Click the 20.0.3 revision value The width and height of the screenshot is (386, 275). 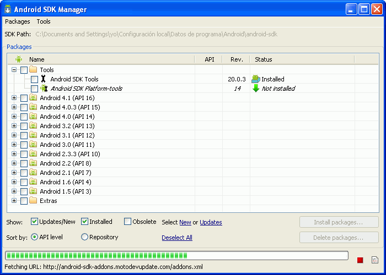237,79
